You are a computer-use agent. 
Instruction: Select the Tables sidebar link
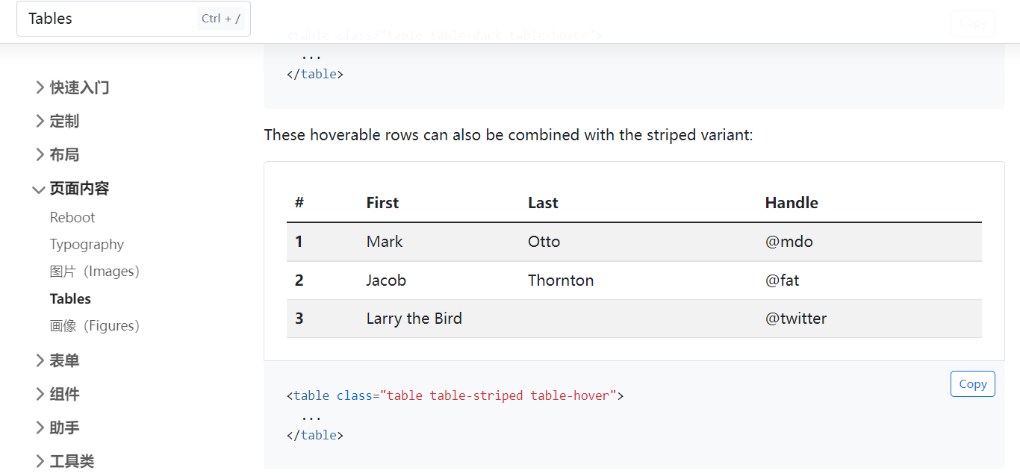(70, 298)
